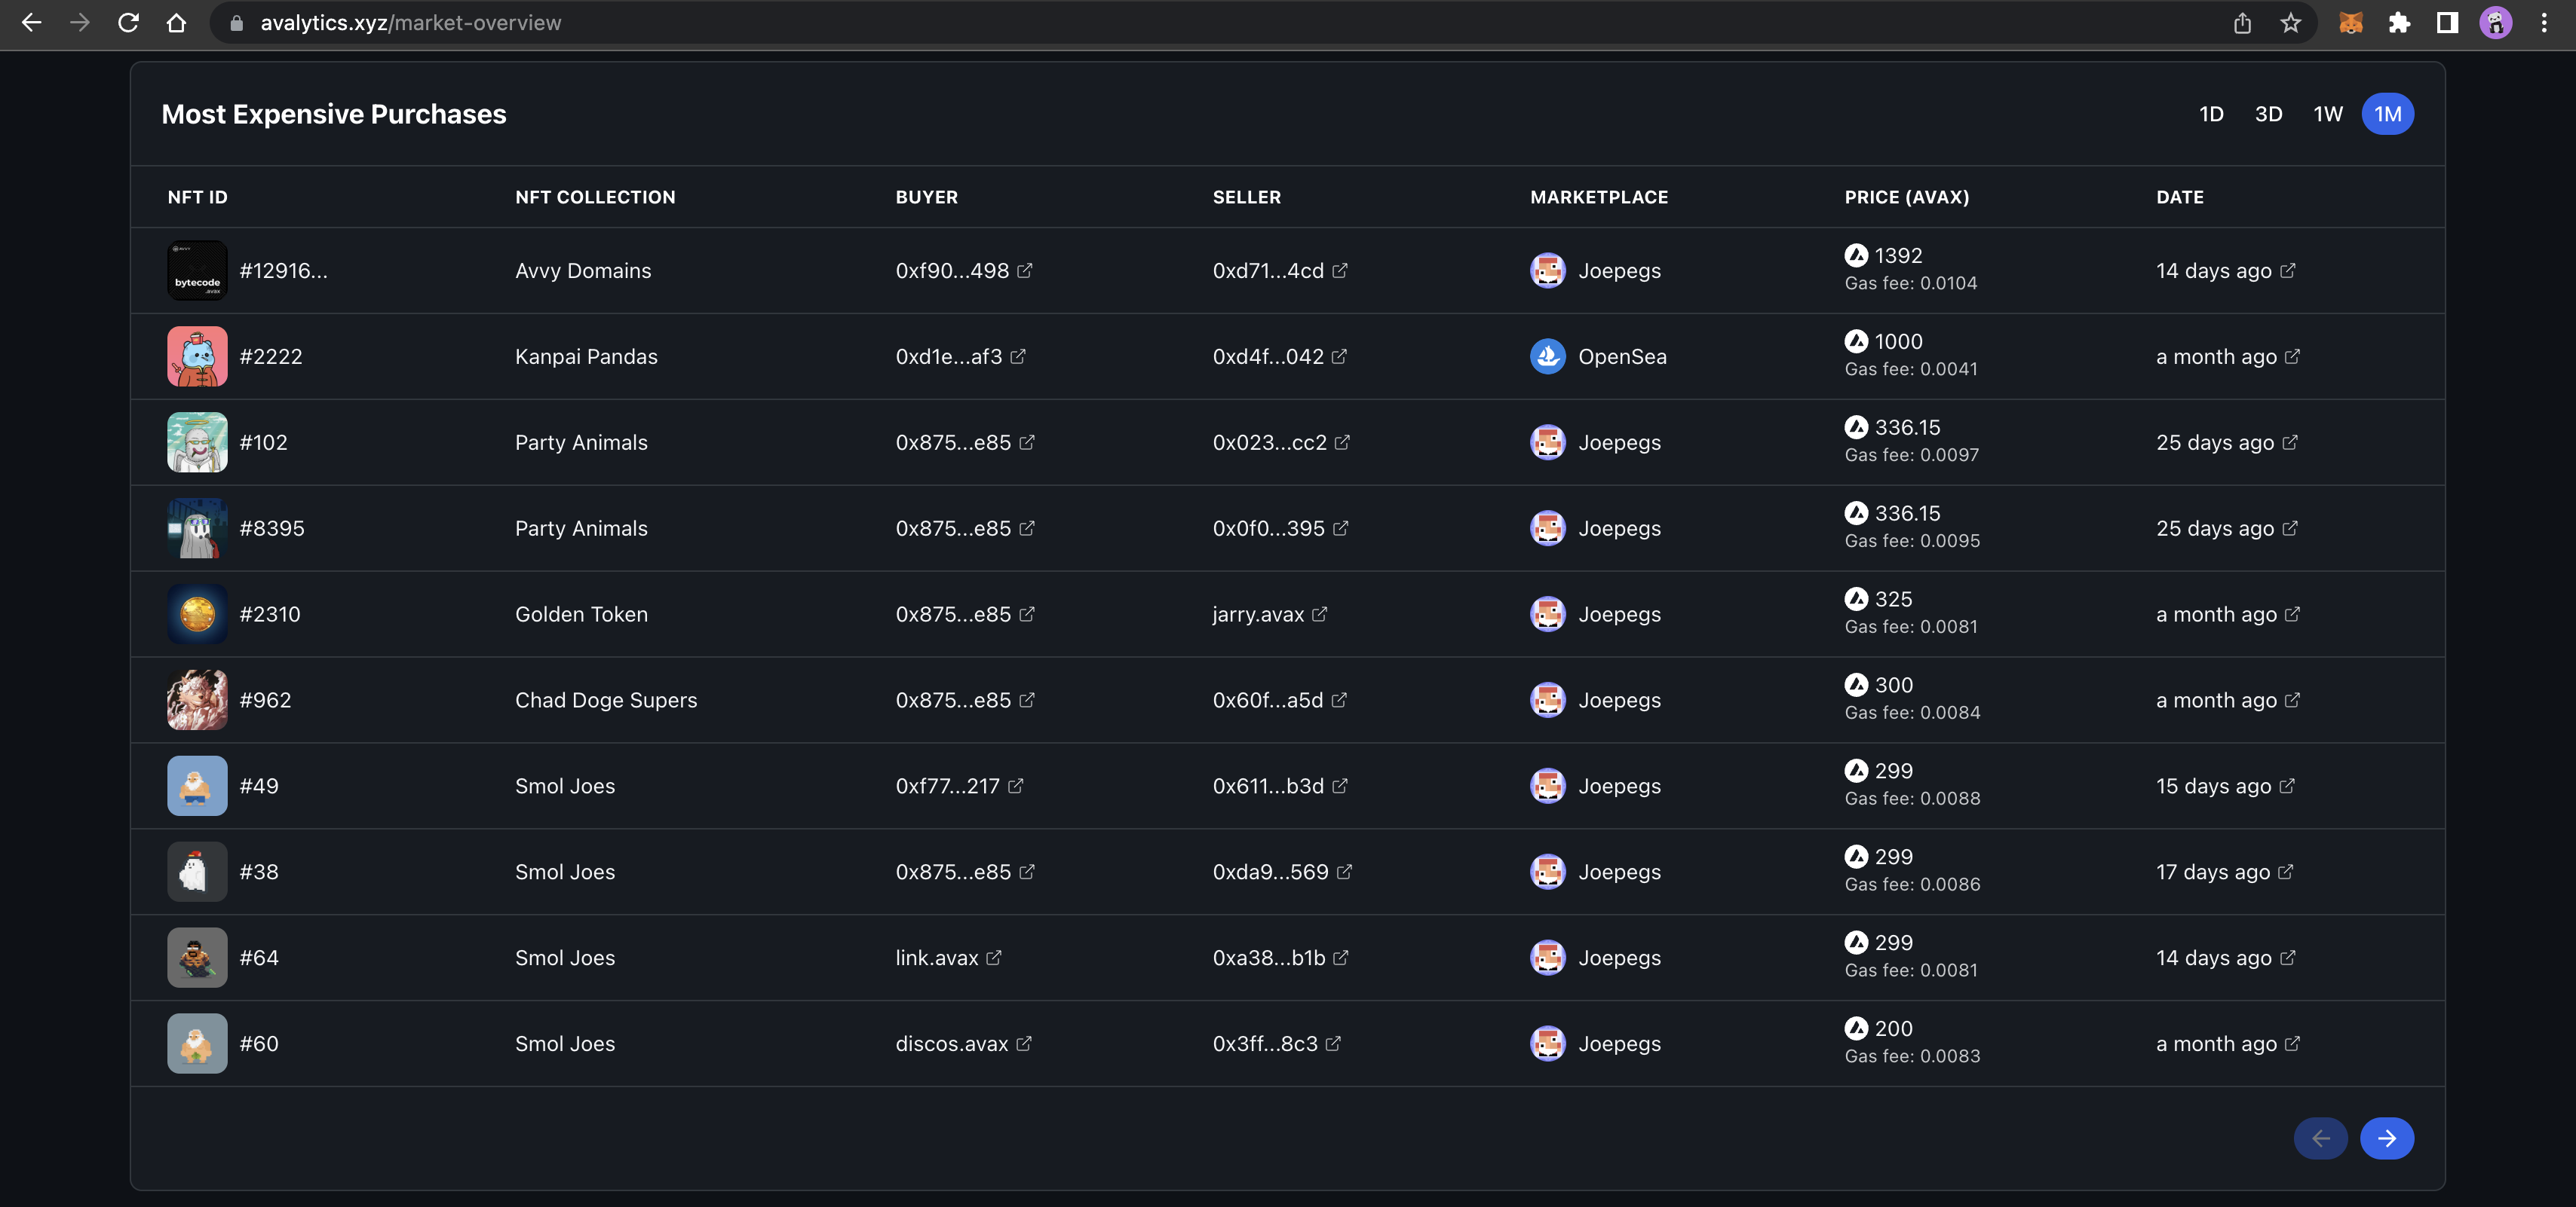Open the browser extensions puzzle icon

click(x=2399, y=23)
